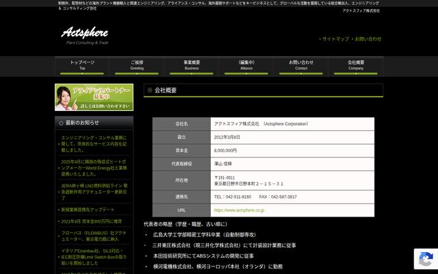This screenshot has height=274, width=438.
Task: Click the 三井東圧株式会社 career line
Action: (224, 245)
